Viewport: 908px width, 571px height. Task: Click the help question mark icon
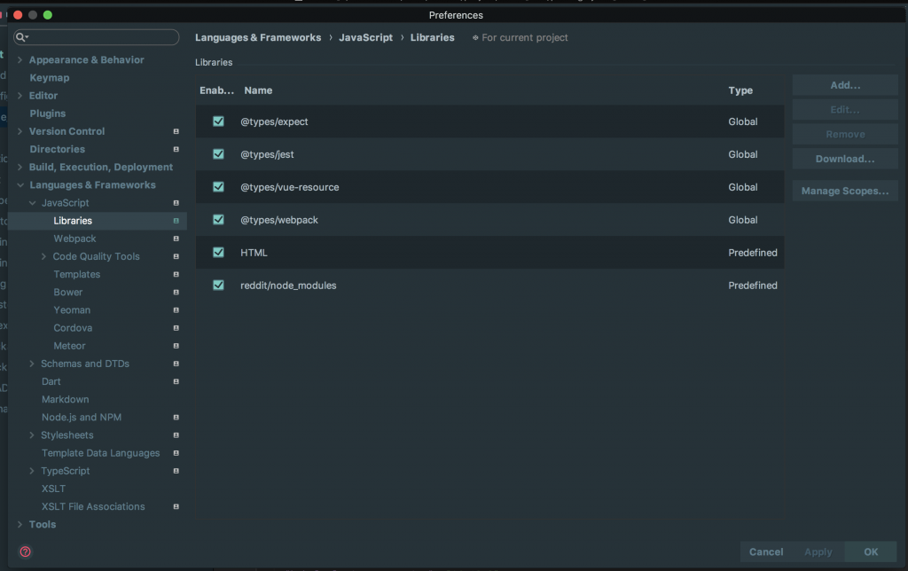click(25, 551)
